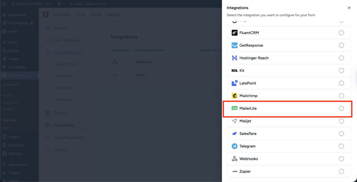The height and width of the screenshot is (182, 357).
Task: Click the General settings gear icon
Action: click(x=47, y=28)
